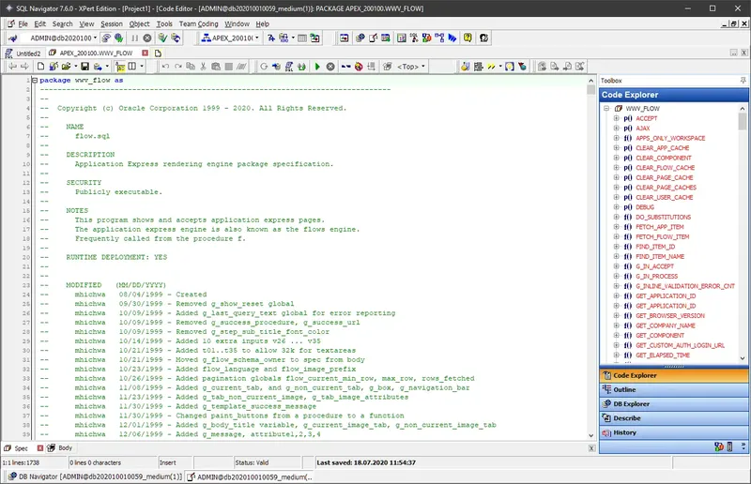Click the new session plug icon
This screenshot has height=484, width=751.
tap(13, 38)
